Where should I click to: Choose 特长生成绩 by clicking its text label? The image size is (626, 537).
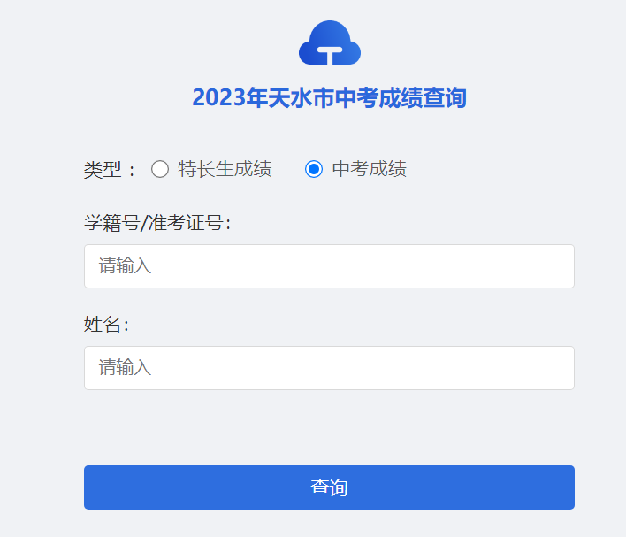225,169
